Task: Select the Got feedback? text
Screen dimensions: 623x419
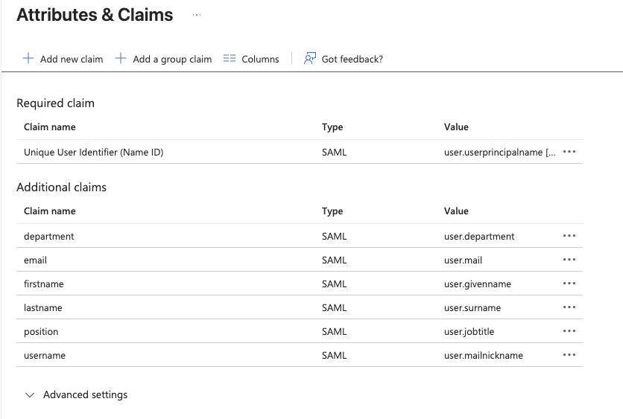Action: point(352,59)
